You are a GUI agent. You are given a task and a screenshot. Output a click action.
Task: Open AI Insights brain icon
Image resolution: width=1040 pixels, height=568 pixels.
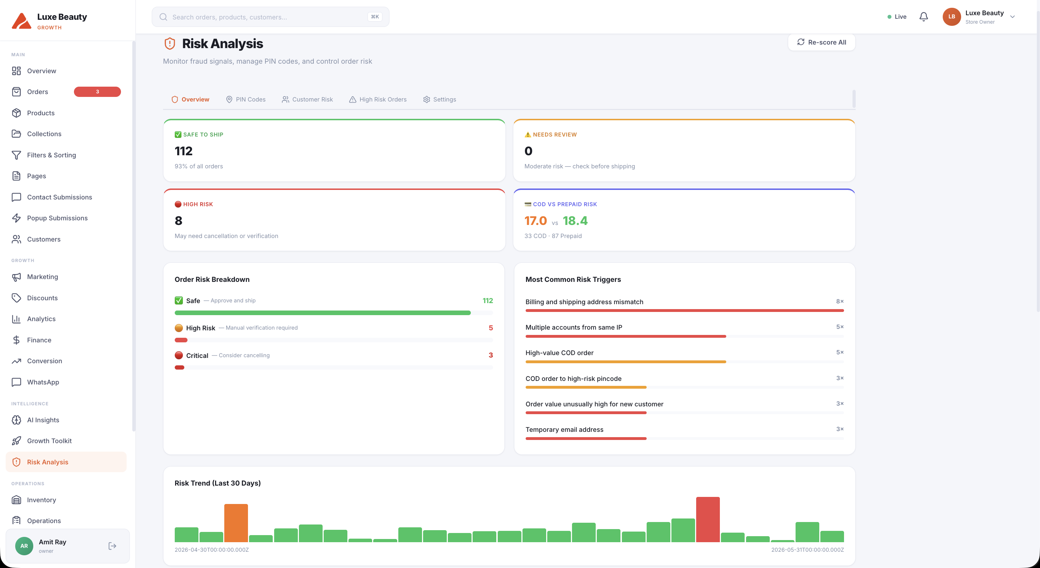[16, 420]
